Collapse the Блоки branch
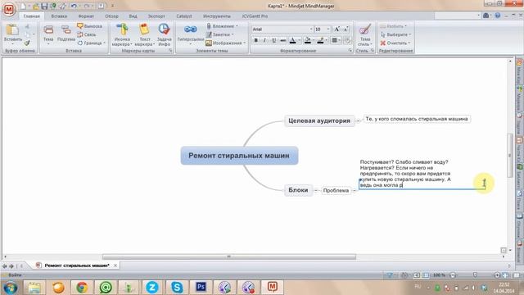This screenshot has height=295, width=524. point(316,190)
